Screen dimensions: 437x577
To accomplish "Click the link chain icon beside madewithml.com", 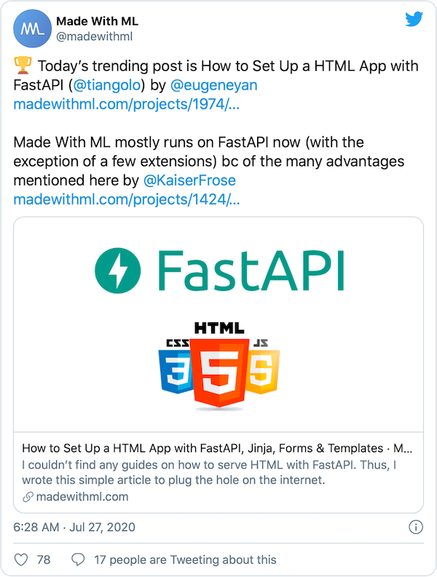I will pos(28,497).
